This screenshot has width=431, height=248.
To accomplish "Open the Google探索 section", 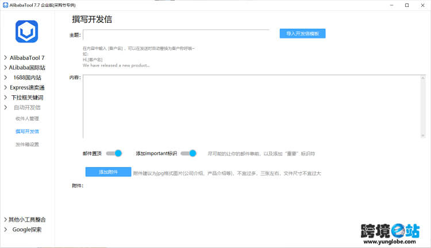I will (x=27, y=229).
